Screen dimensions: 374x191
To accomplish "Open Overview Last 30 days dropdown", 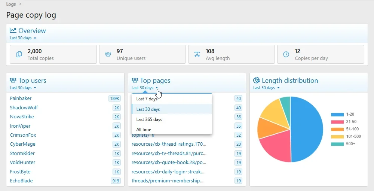I will click(x=23, y=38).
